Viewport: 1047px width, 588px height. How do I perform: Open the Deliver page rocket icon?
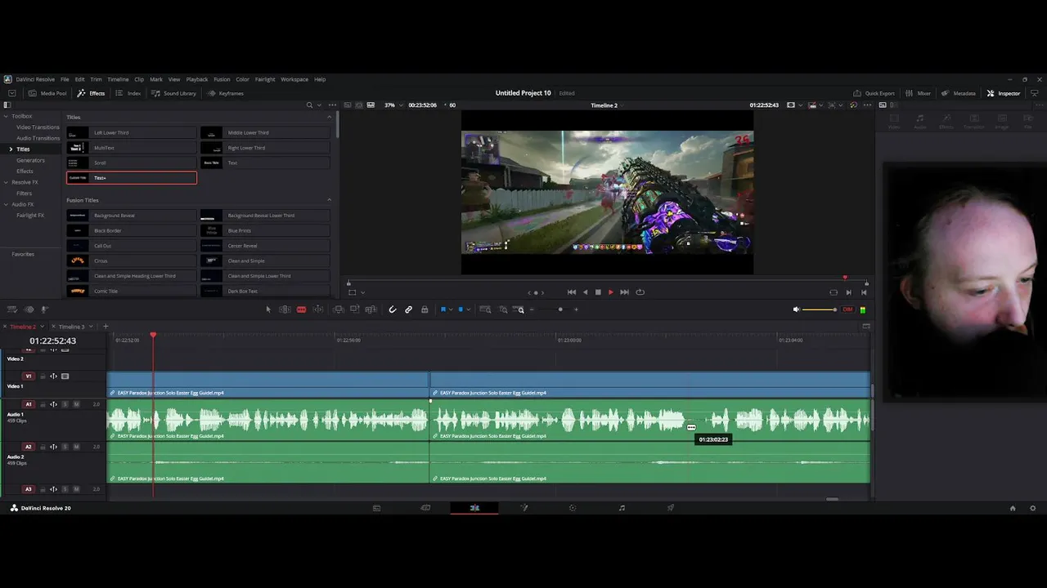pos(671,508)
